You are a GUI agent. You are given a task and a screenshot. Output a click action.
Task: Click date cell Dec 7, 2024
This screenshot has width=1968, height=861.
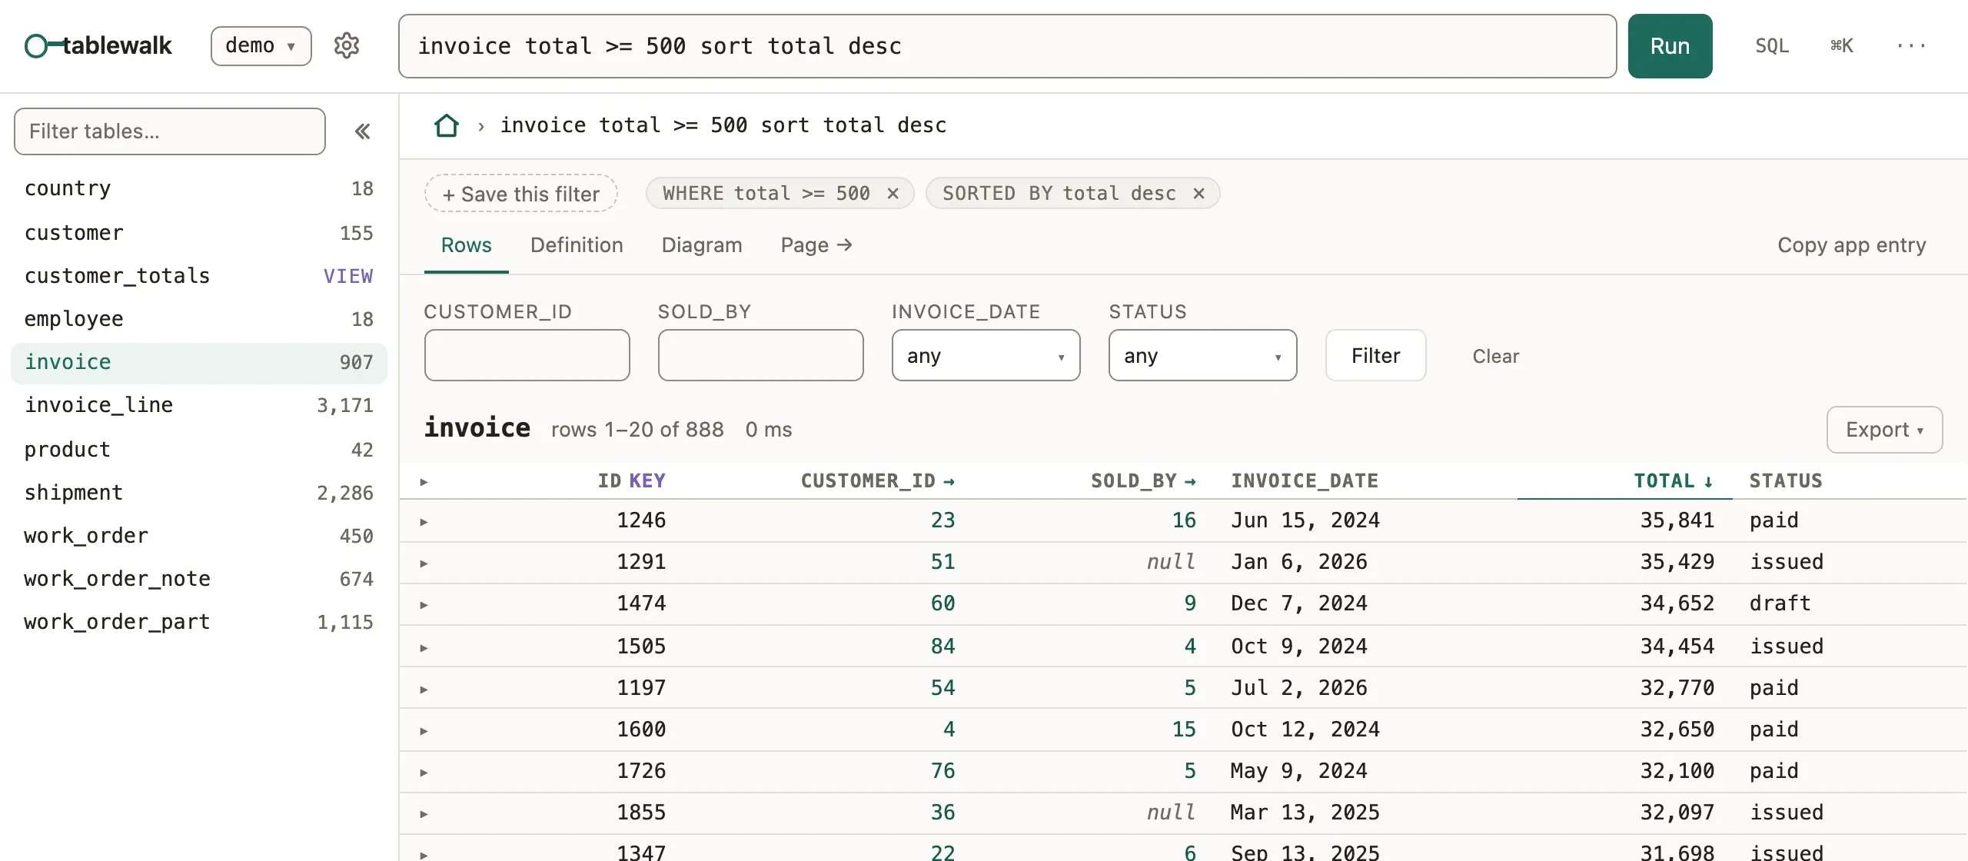[1299, 604]
